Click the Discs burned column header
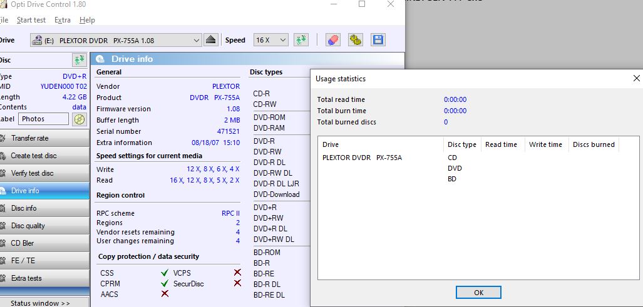The width and height of the screenshot is (643, 307). (x=594, y=144)
